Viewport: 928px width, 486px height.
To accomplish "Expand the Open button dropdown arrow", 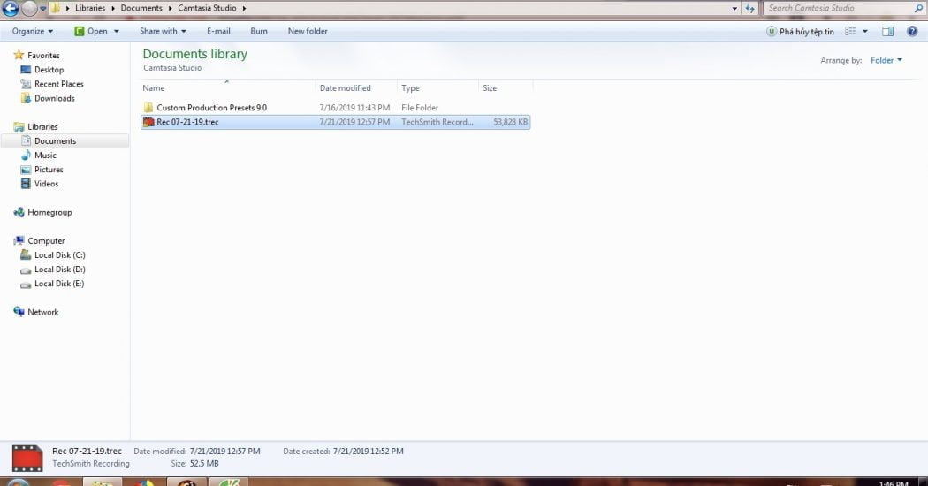I will pyautogui.click(x=116, y=32).
